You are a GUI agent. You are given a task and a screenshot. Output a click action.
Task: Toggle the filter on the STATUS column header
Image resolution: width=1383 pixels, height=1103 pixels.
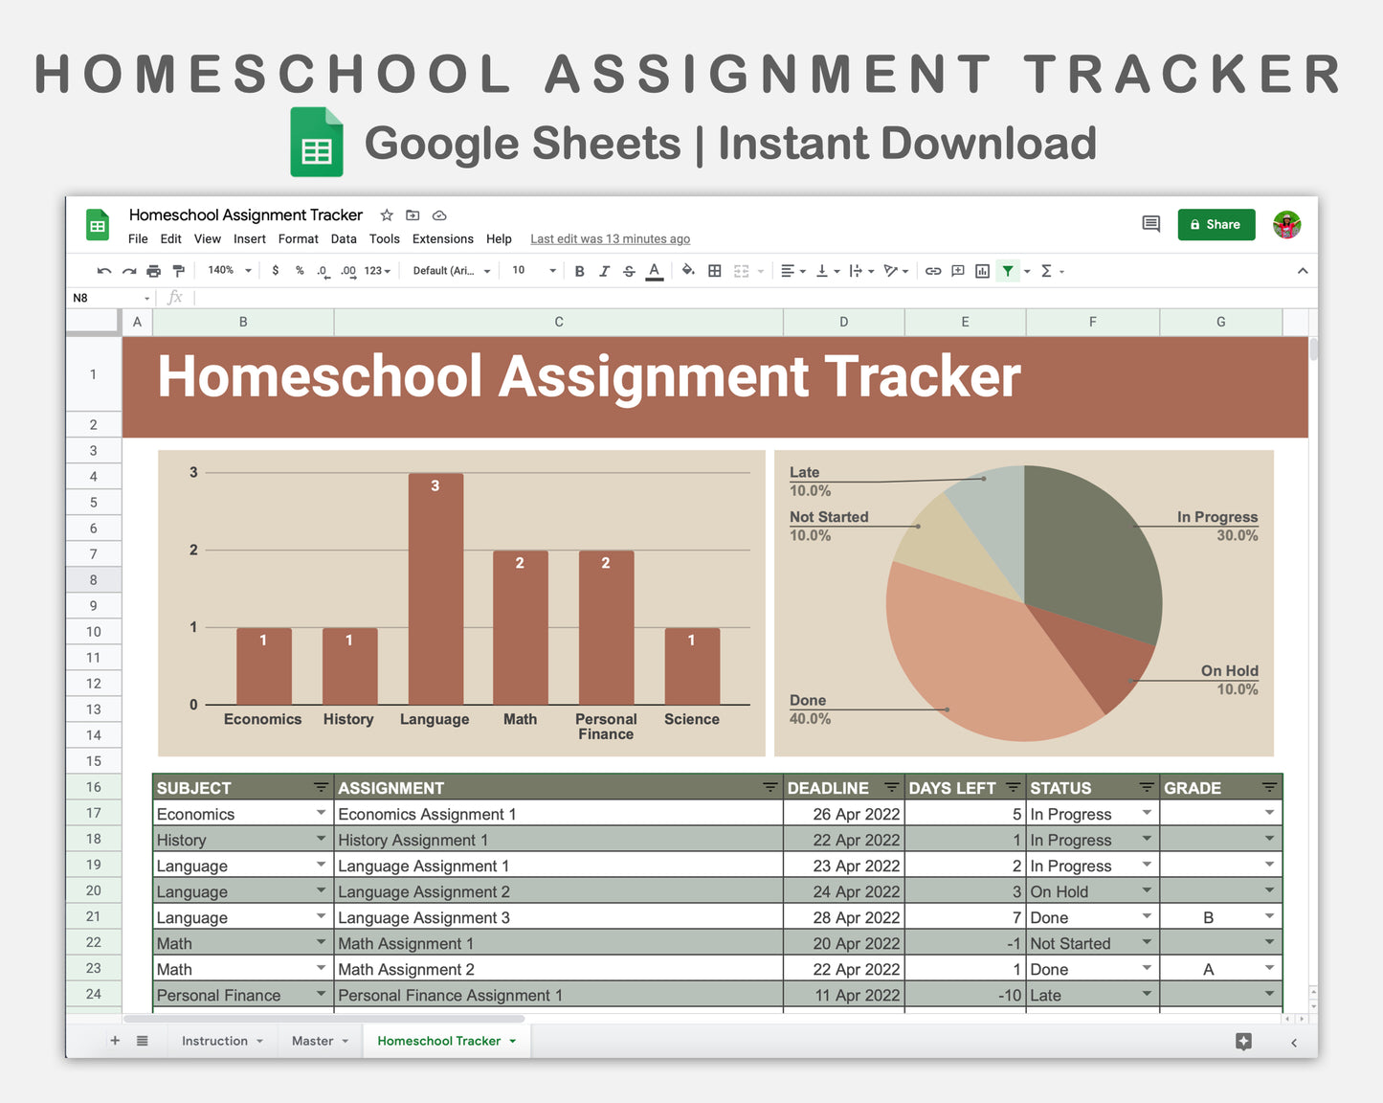pos(1147,787)
